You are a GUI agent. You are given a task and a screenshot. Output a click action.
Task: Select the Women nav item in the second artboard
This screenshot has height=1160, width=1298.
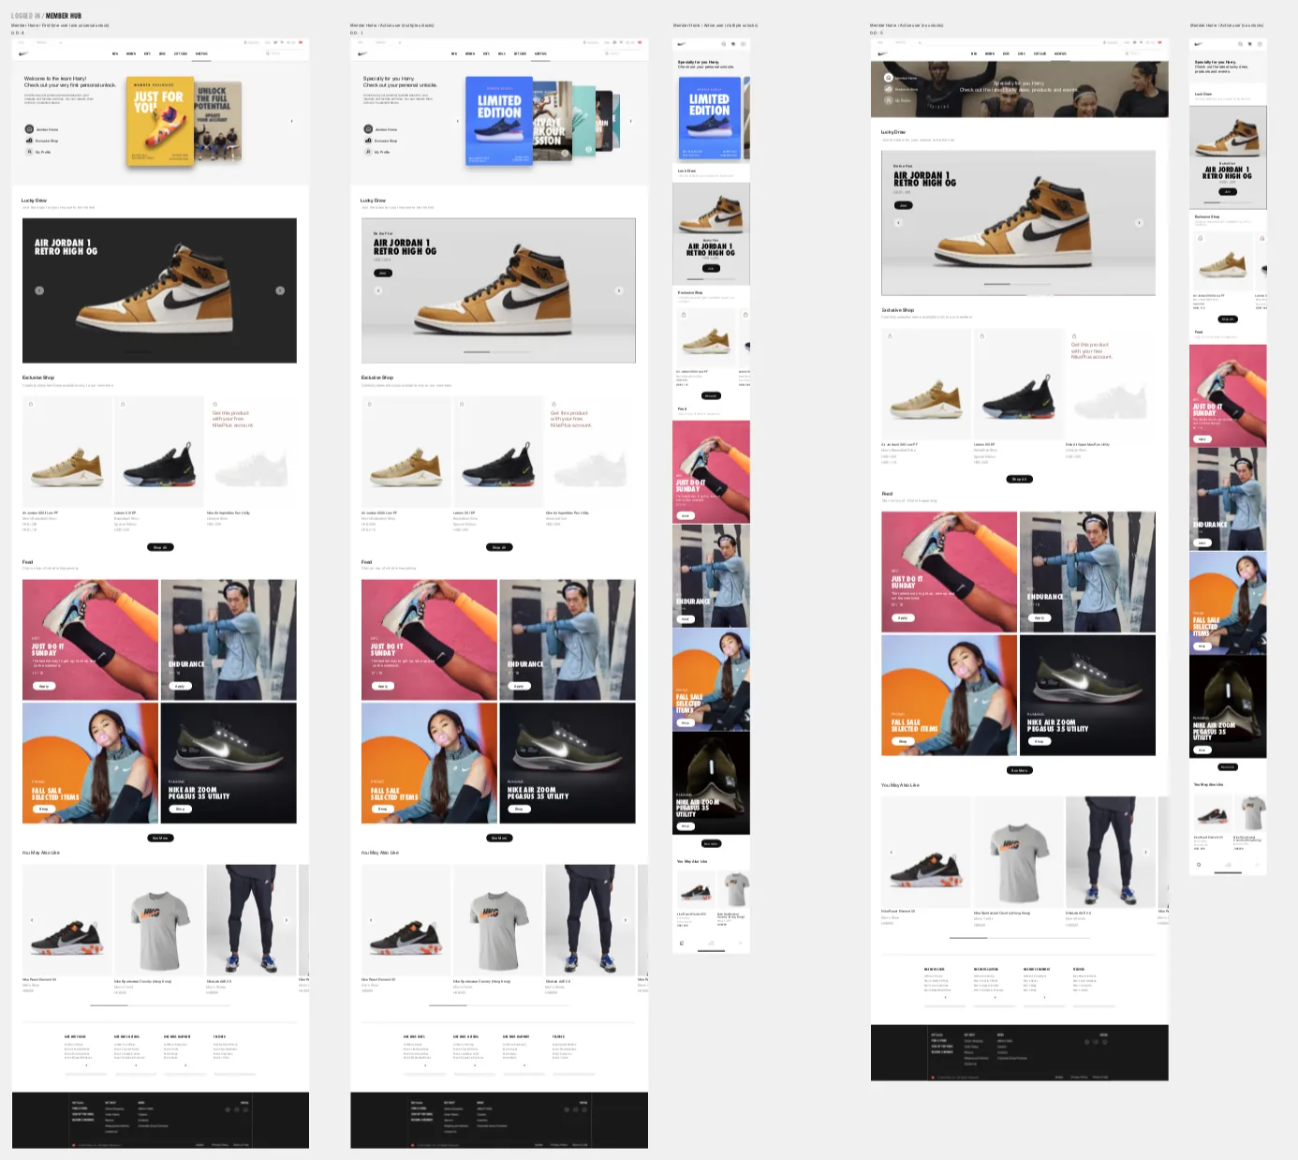470,53
